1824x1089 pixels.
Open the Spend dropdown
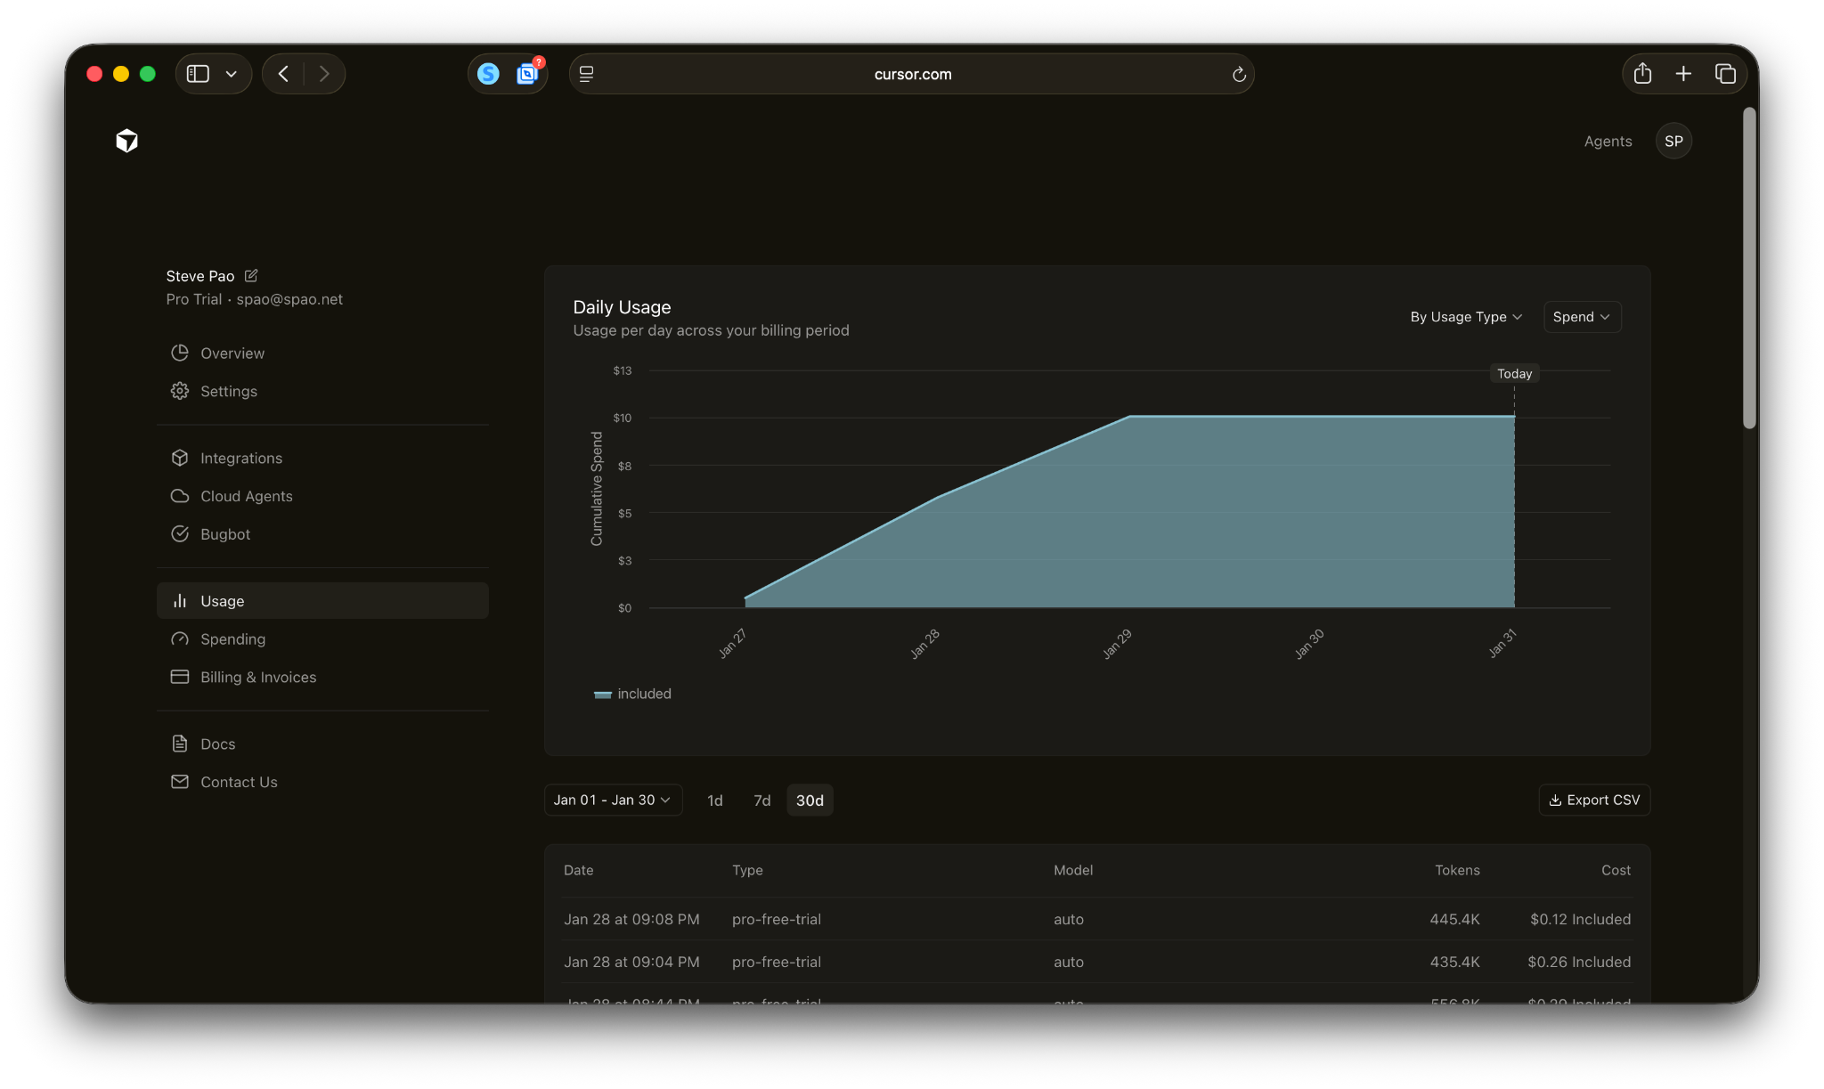[x=1582, y=317]
